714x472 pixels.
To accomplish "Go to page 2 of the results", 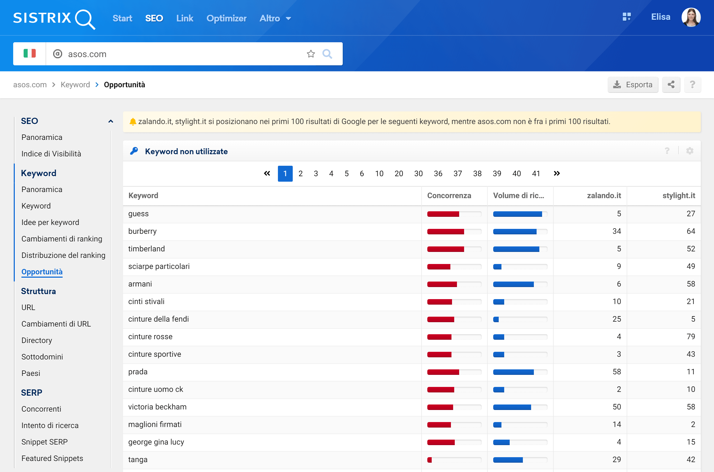I will pos(300,173).
